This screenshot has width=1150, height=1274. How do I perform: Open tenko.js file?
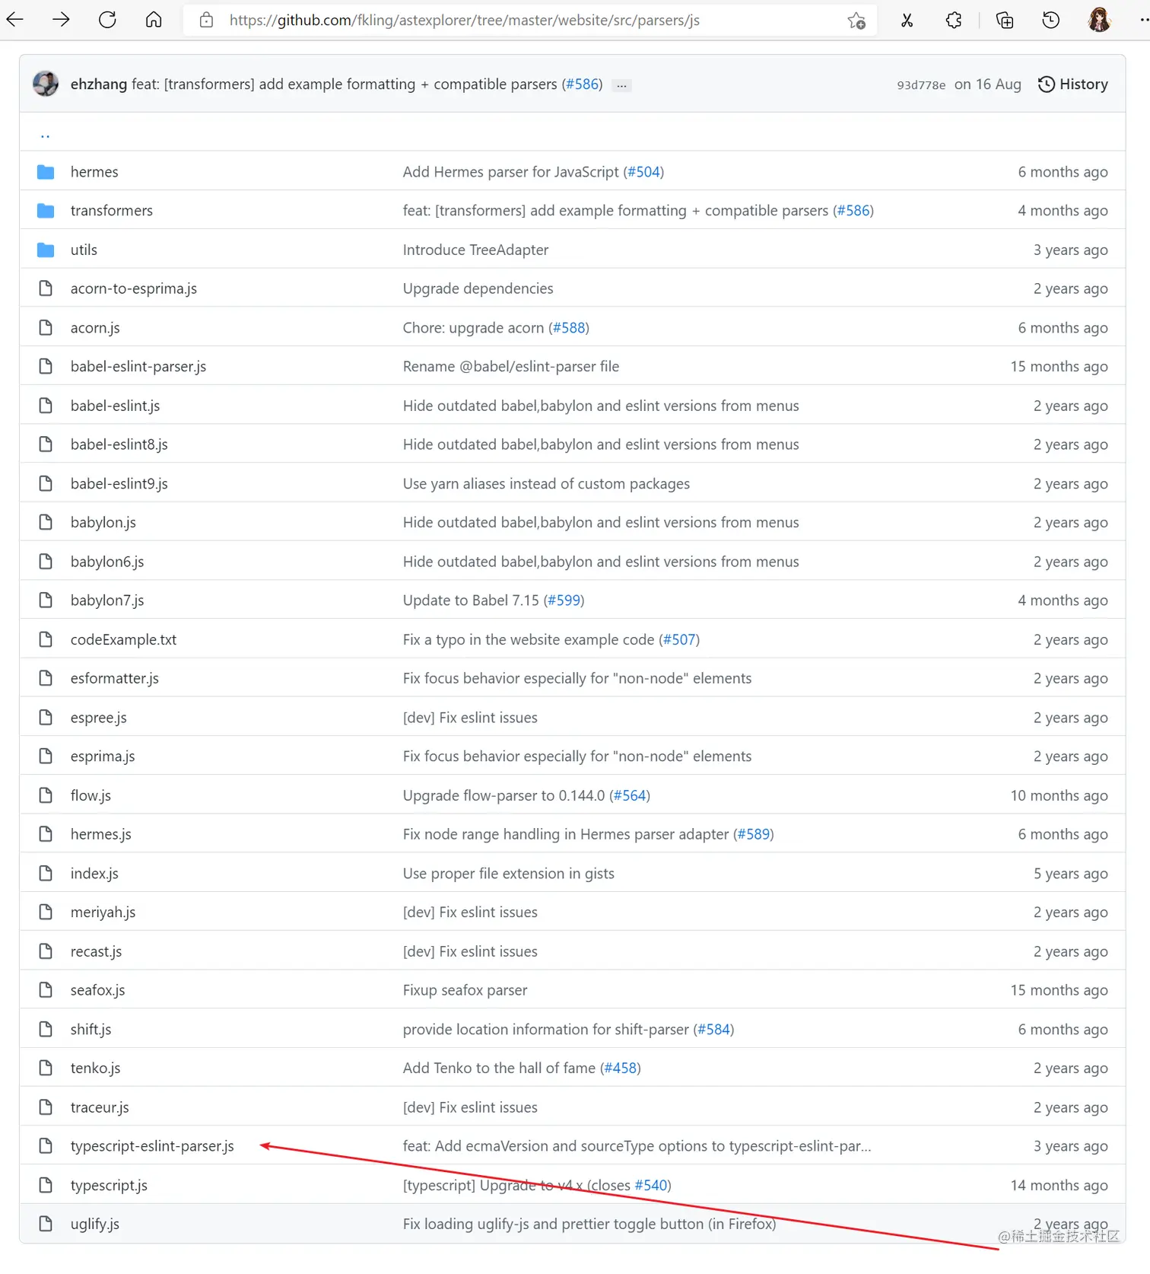pyautogui.click(x=95, y=1069)
